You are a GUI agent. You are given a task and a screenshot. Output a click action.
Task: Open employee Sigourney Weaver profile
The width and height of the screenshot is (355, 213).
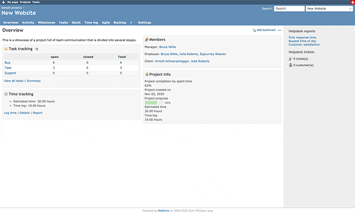[x=213, y=54]
